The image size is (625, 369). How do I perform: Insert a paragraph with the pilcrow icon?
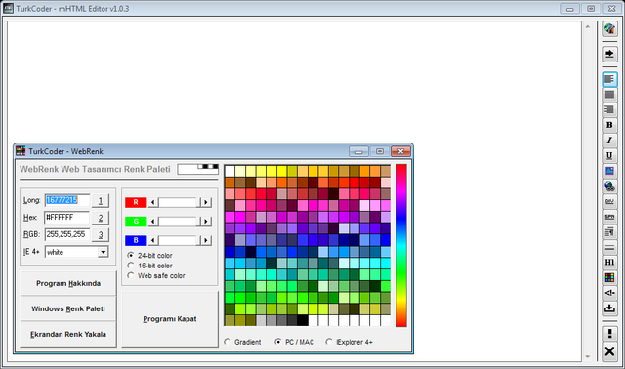(x=609, y=232)
